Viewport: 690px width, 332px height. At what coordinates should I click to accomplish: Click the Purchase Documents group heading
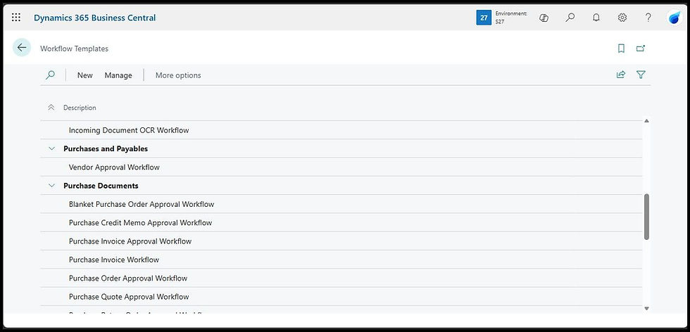click(x=101, y=186)
